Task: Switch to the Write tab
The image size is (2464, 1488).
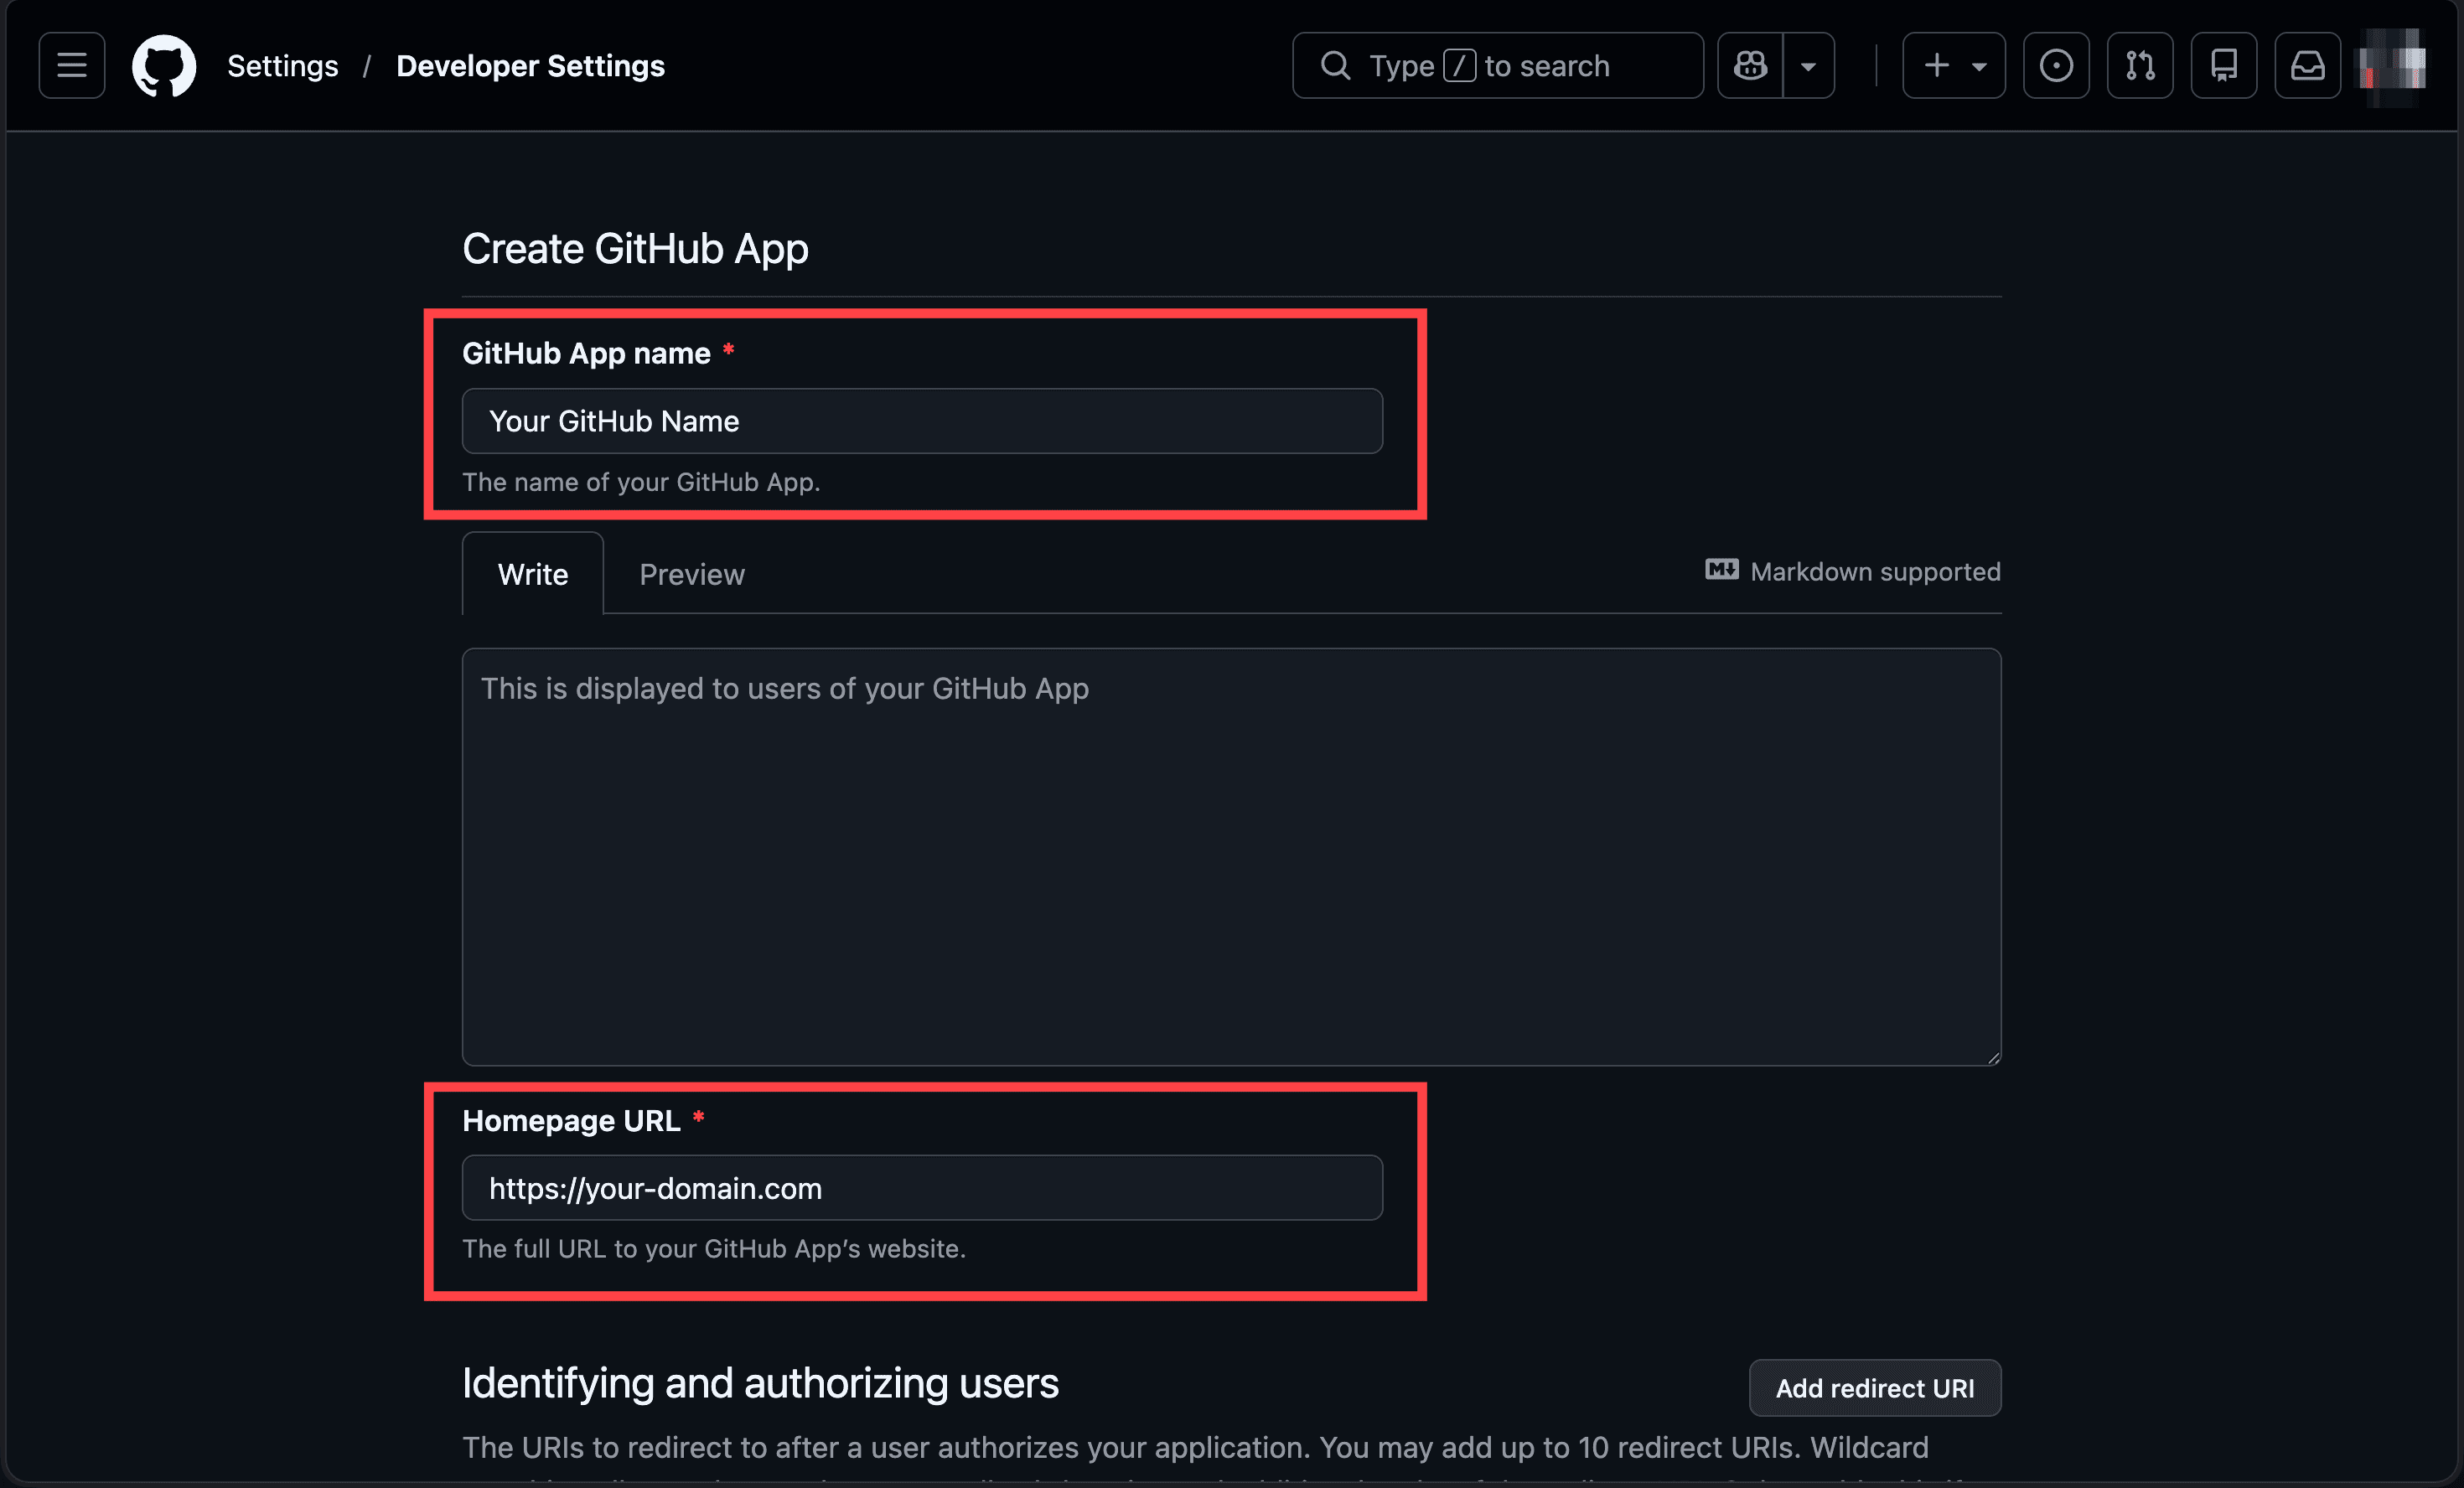Action: click(x=533, y=574)
